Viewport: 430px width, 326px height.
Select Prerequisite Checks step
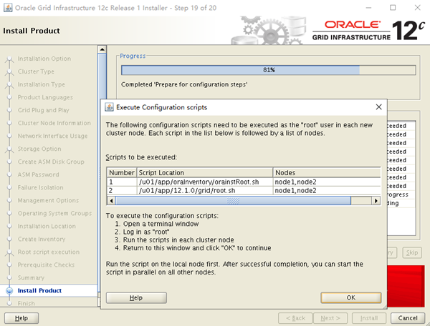point(46,265)
